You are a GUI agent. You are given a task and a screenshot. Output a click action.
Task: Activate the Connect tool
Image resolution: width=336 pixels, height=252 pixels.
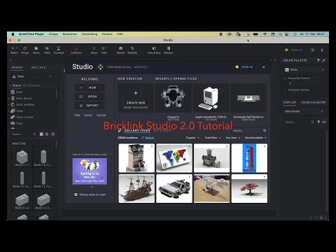coord(59,50)
